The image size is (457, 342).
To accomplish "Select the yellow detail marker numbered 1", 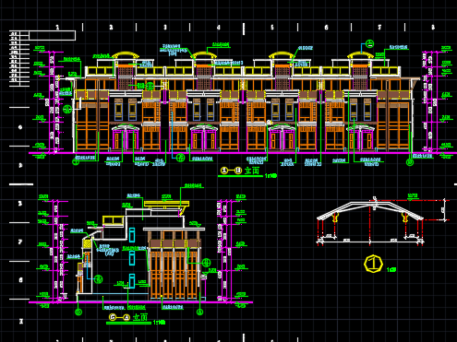I will 373,264.
